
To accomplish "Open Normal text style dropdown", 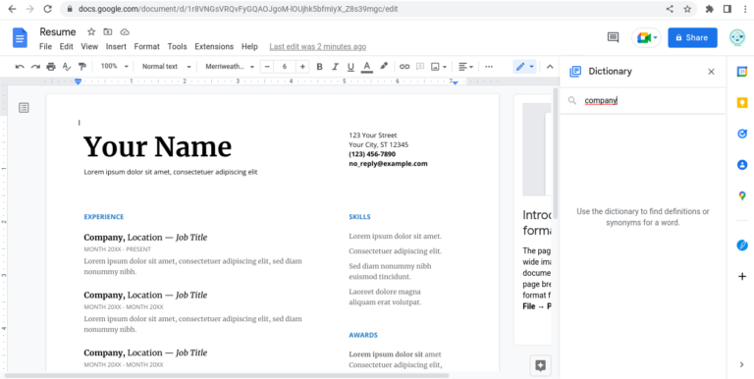I will tap(166, 67).
